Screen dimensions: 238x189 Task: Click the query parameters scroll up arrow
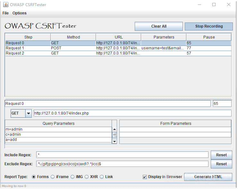click(x=115, y=130)
